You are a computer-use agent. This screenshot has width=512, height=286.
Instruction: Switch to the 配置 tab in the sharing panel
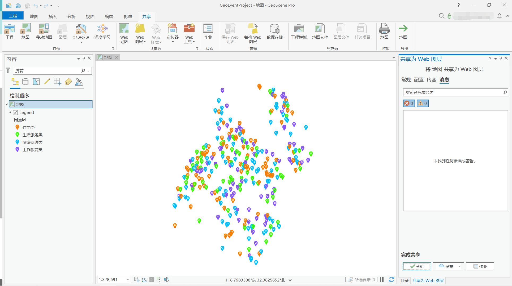419,80
